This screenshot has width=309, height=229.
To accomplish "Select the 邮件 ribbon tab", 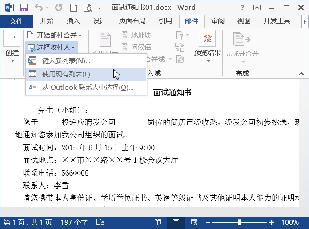I will pyautogui.click(x=192, y=21).
